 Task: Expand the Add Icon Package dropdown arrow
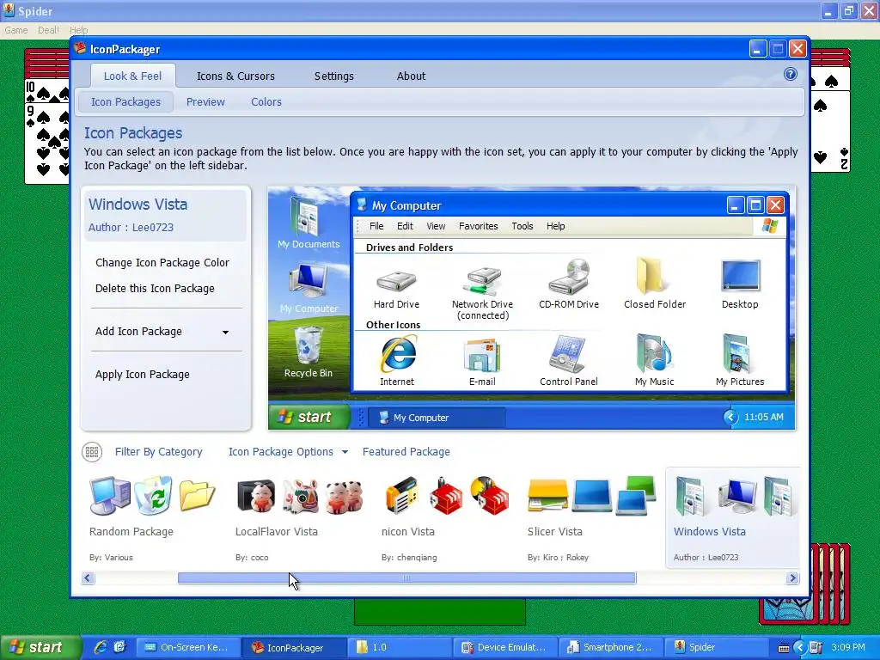[225, 333]
